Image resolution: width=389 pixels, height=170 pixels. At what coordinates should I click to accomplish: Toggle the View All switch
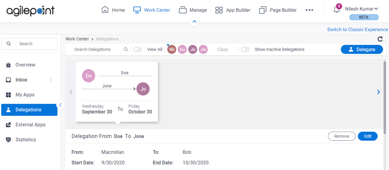pos(138,49)
